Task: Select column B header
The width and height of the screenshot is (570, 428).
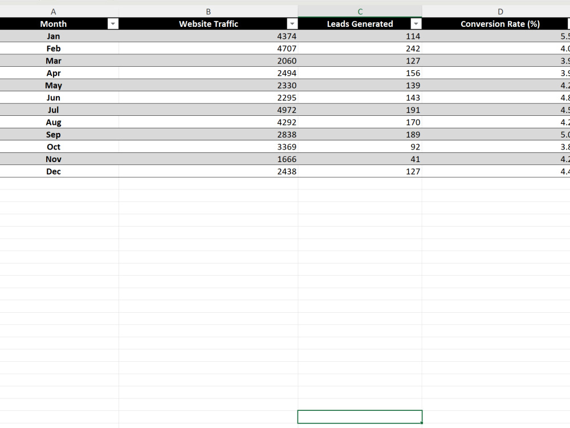Action: (208, 11)
